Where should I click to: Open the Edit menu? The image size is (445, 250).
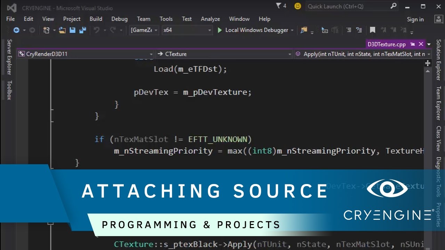[29, 19]
